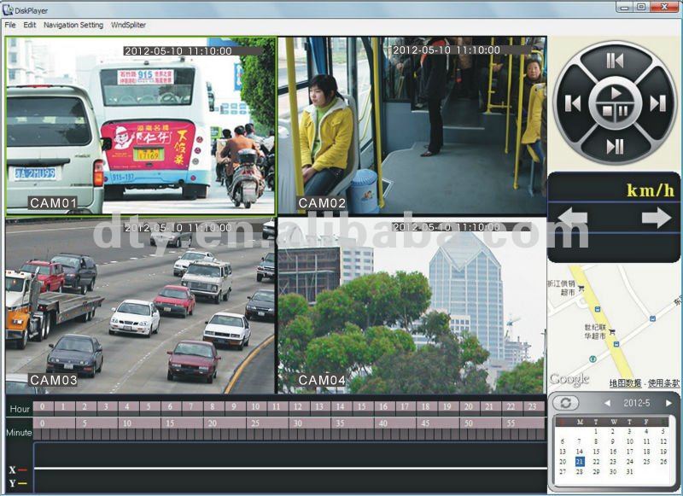The image size is (683, 496).
Task: Select hour 11 on the timeline
Action: click(x=278, y=407)
